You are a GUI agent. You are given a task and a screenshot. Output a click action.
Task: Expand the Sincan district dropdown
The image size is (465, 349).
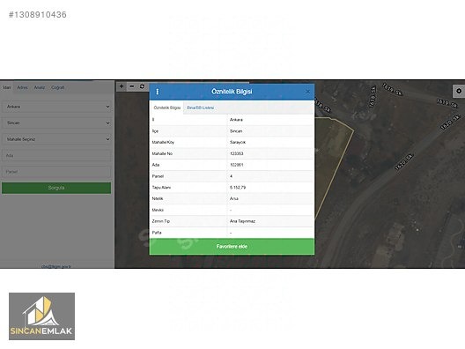[x=56, y=123]
